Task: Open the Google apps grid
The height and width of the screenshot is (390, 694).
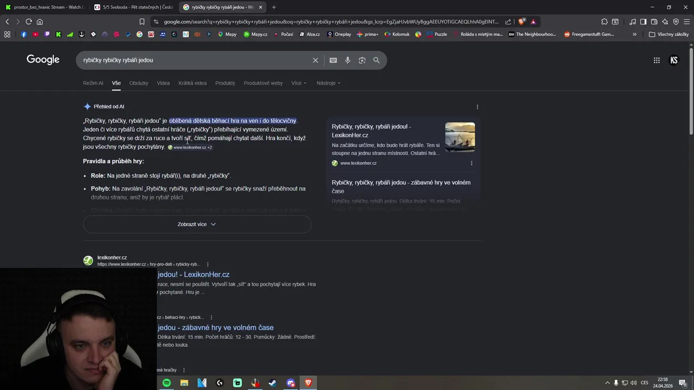Action: coord(657,60)
